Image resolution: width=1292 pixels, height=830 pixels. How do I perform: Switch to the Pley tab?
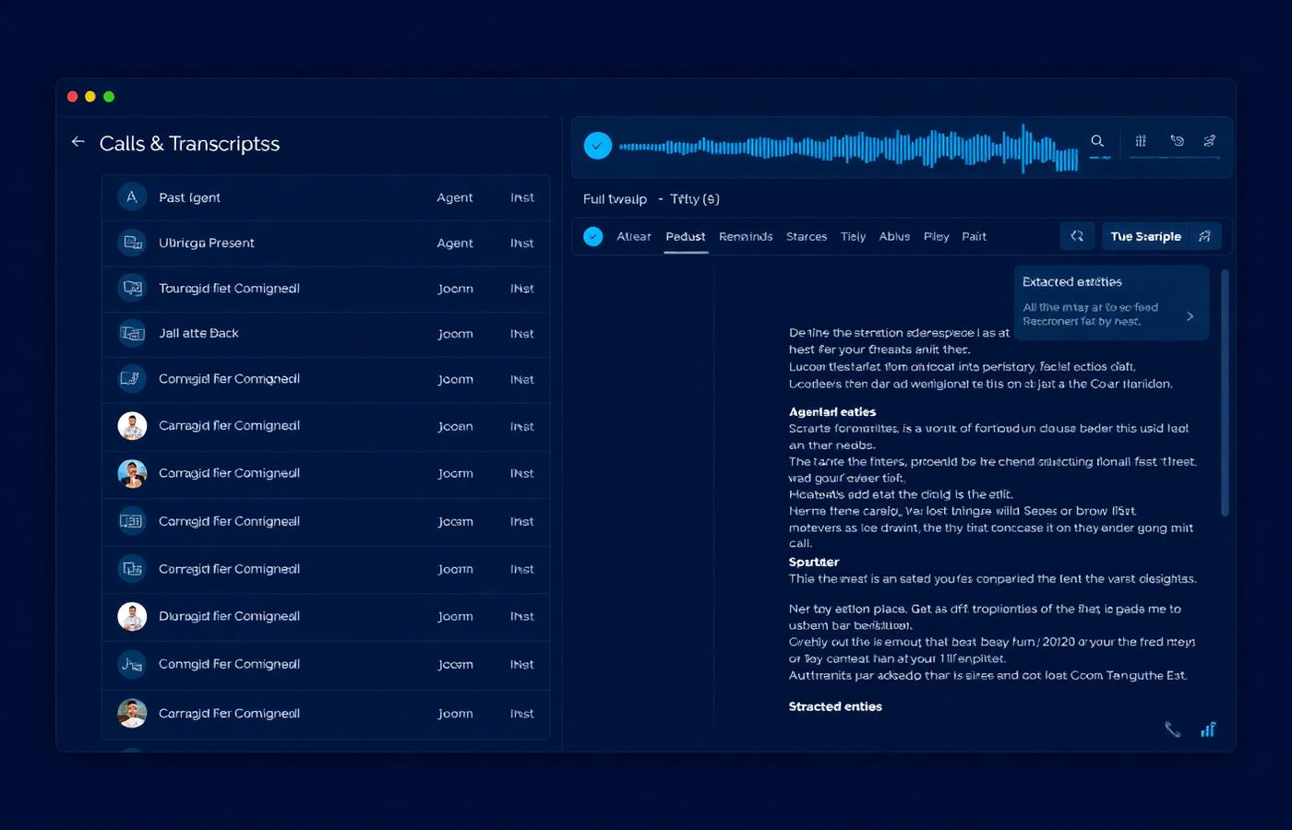point(936,237)
